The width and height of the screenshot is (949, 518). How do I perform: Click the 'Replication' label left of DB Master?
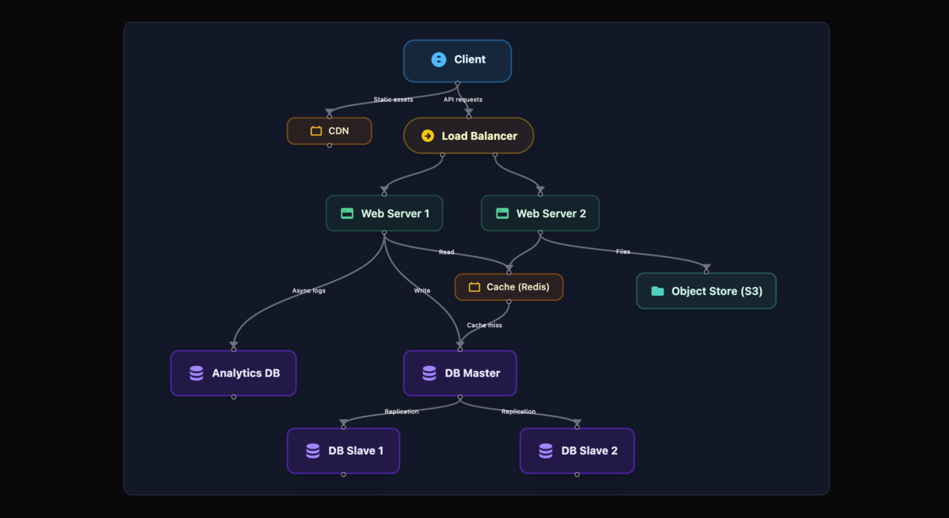pyautogui.click(x=400, y=411)
